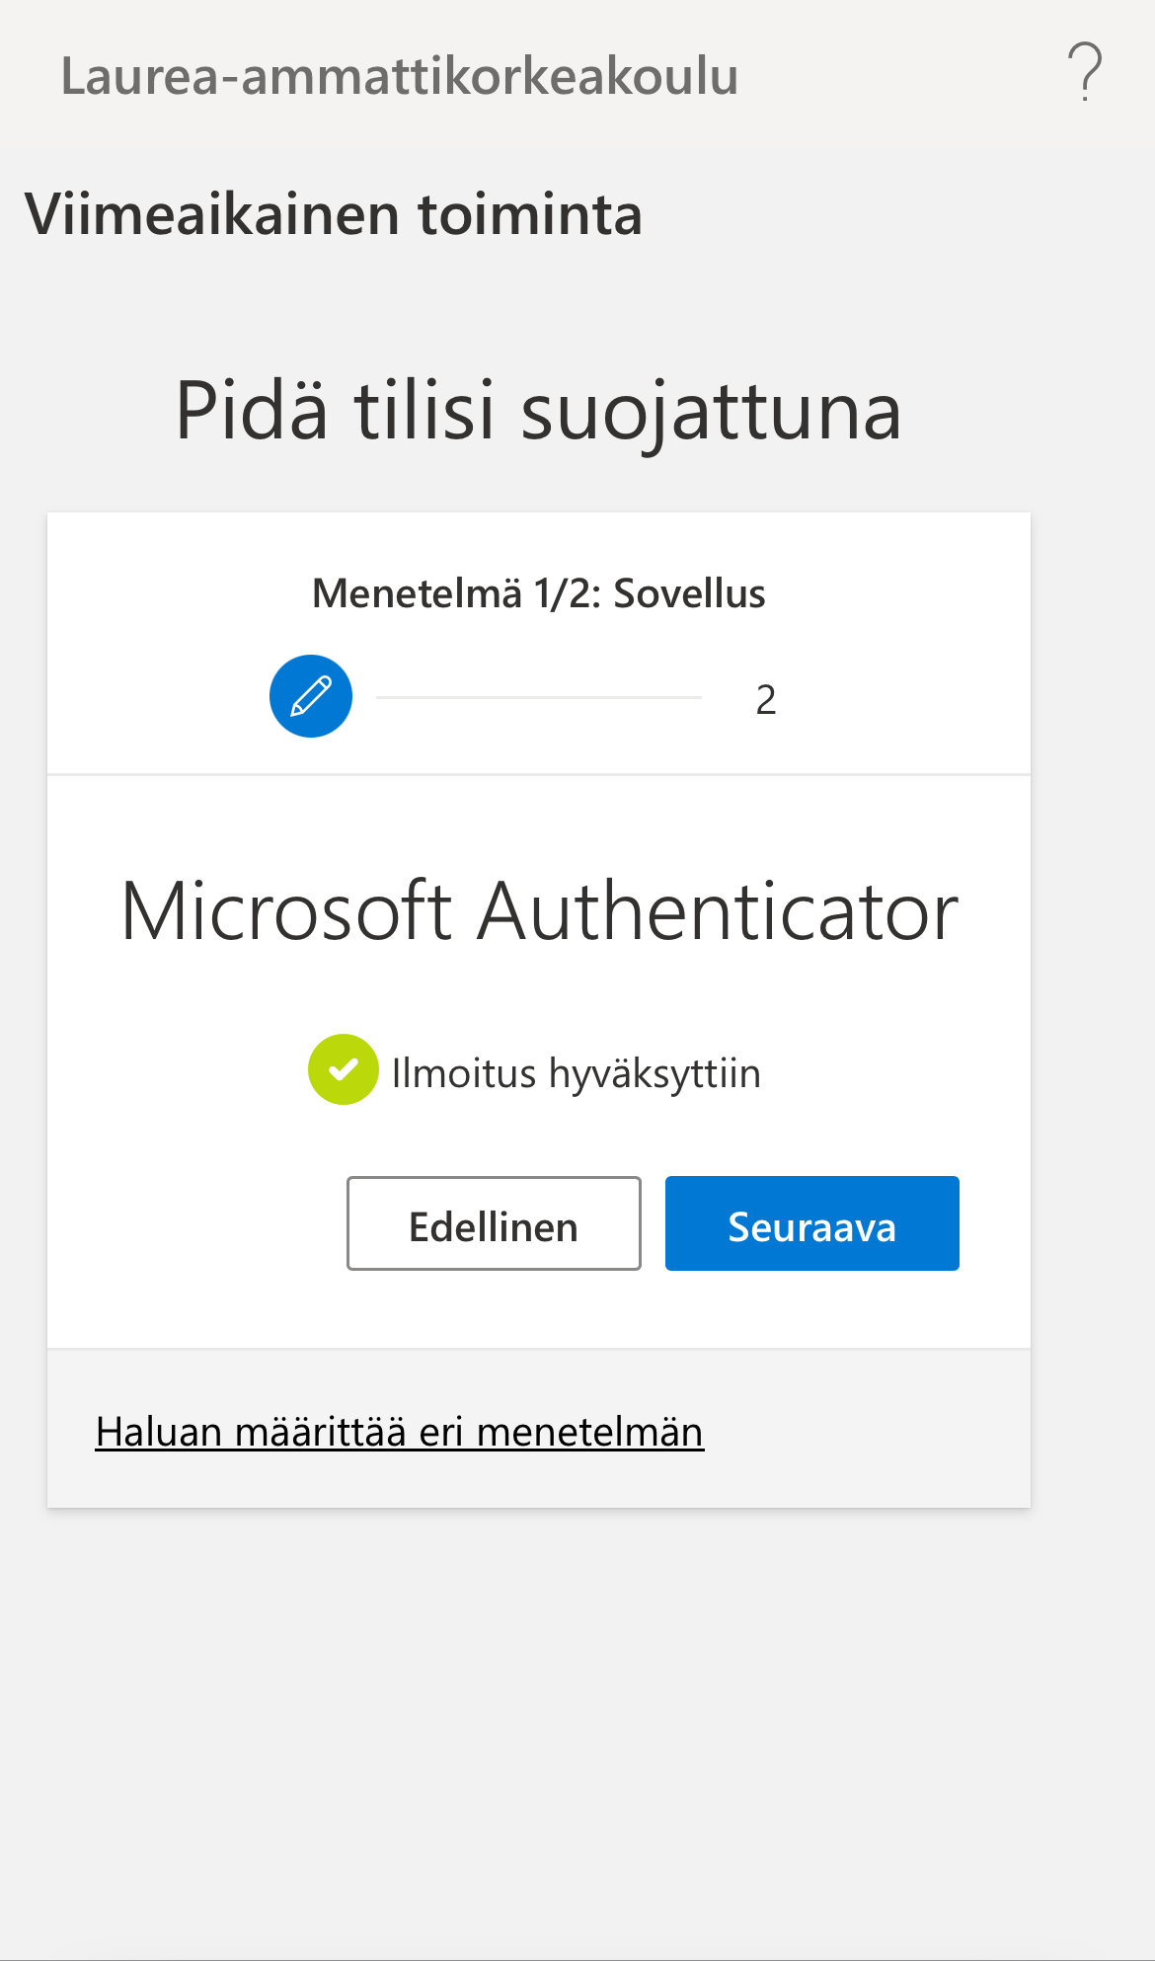Select step 2 indicator number
Screen dimensions: 1155x1961
[x=765, y=699]
